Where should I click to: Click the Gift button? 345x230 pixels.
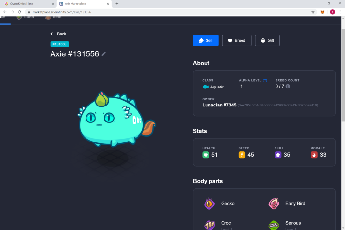point(267,40)
